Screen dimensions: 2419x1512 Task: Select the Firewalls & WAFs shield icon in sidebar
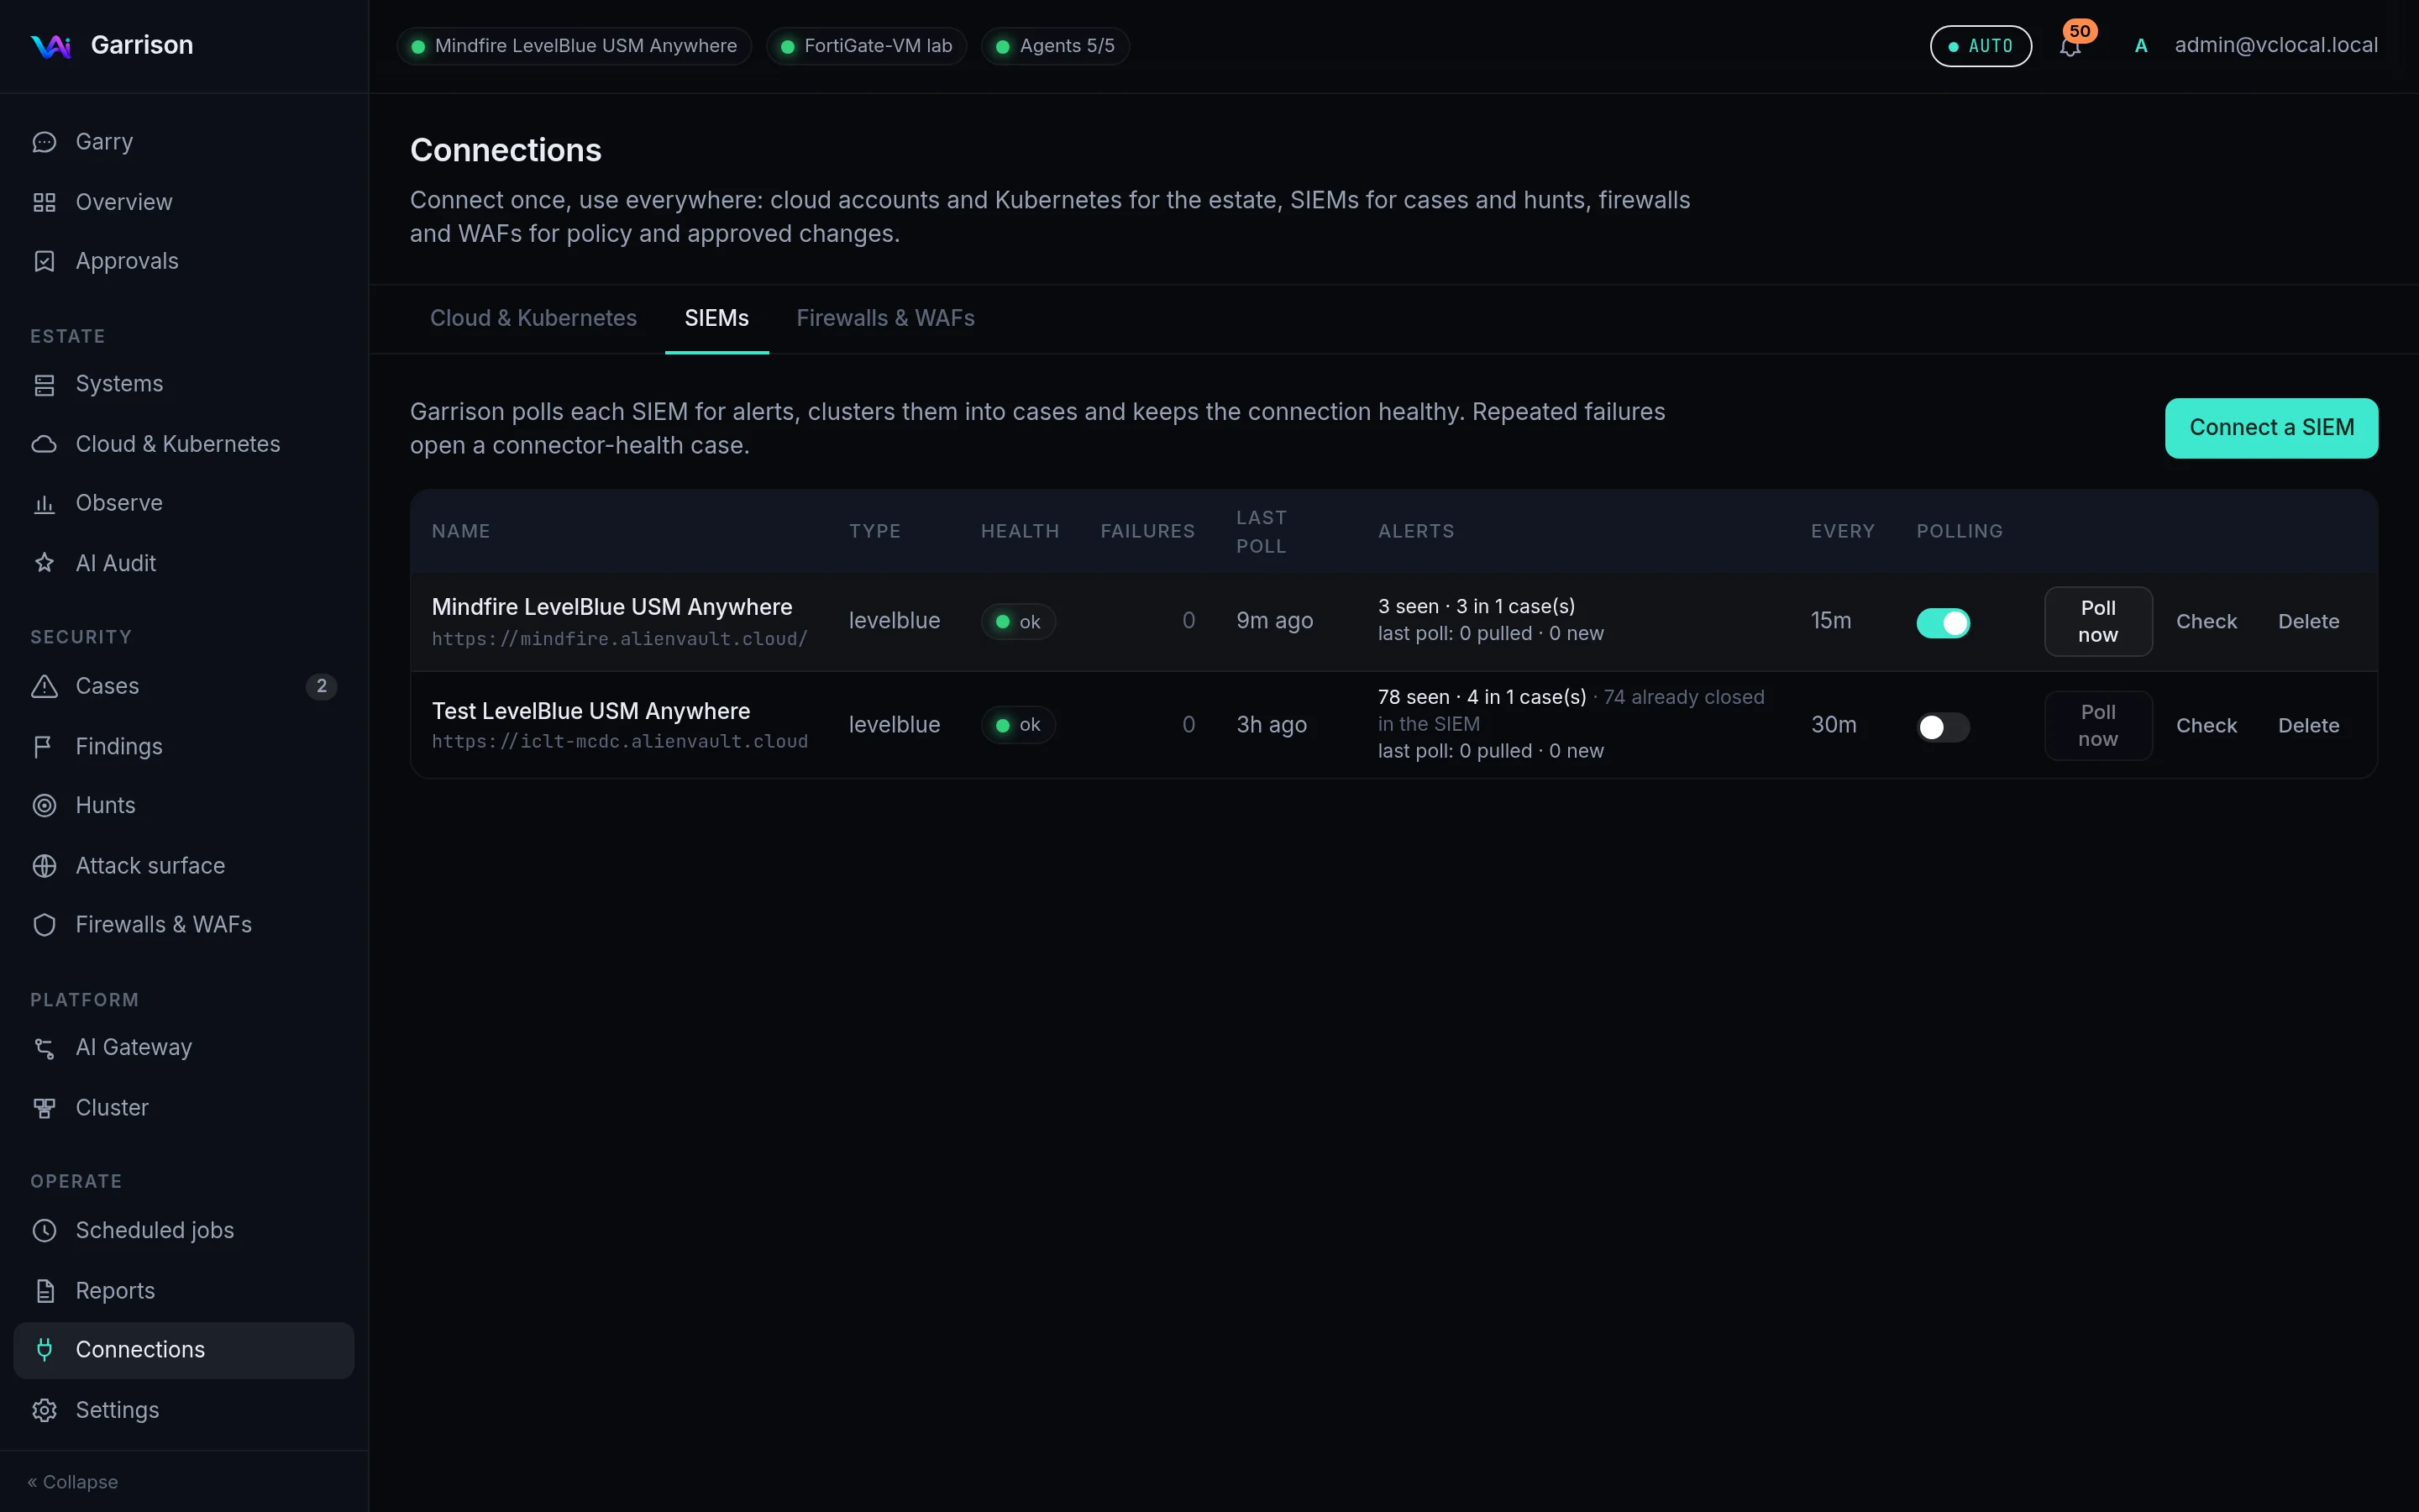pos(44,925)
